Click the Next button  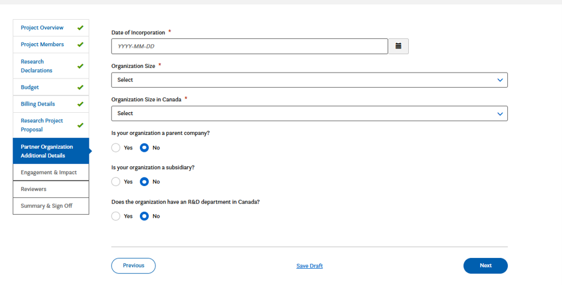point(486,266)
